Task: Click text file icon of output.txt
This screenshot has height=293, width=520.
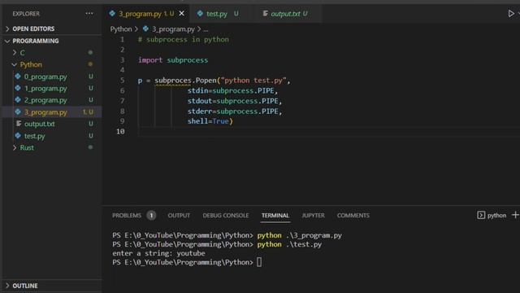Action: click(19, 124)
